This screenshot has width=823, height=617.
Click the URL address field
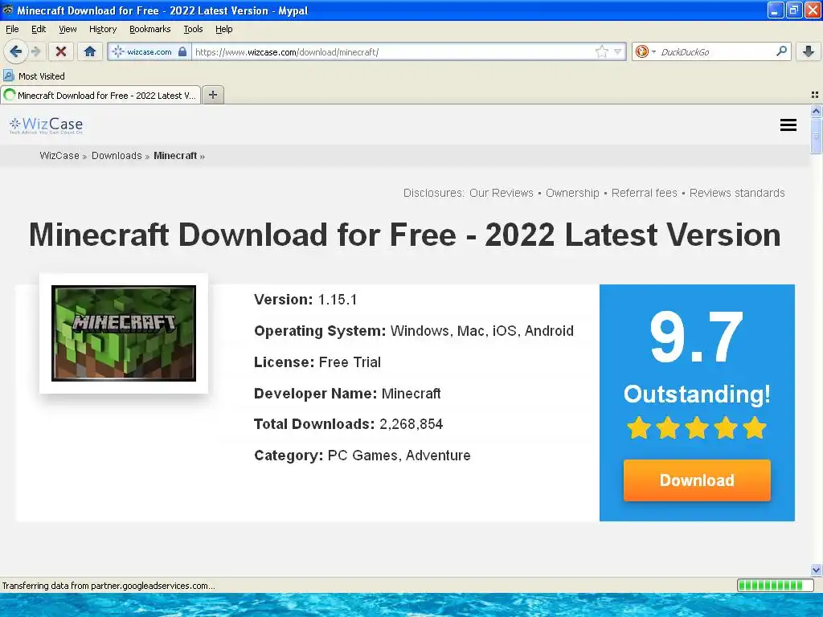coord(394,51)
